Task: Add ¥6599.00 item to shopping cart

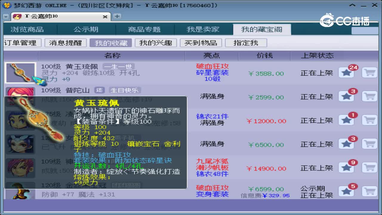Action: [369, 191]
